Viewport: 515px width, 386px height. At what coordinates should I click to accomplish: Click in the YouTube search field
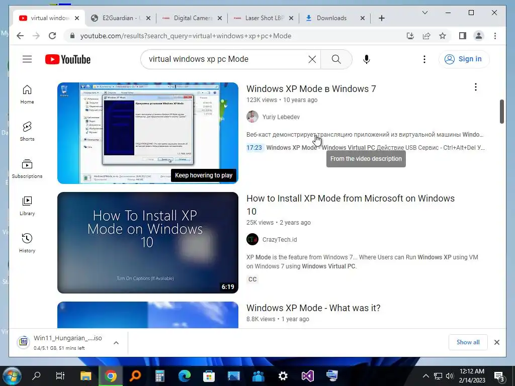pos(227,59)
